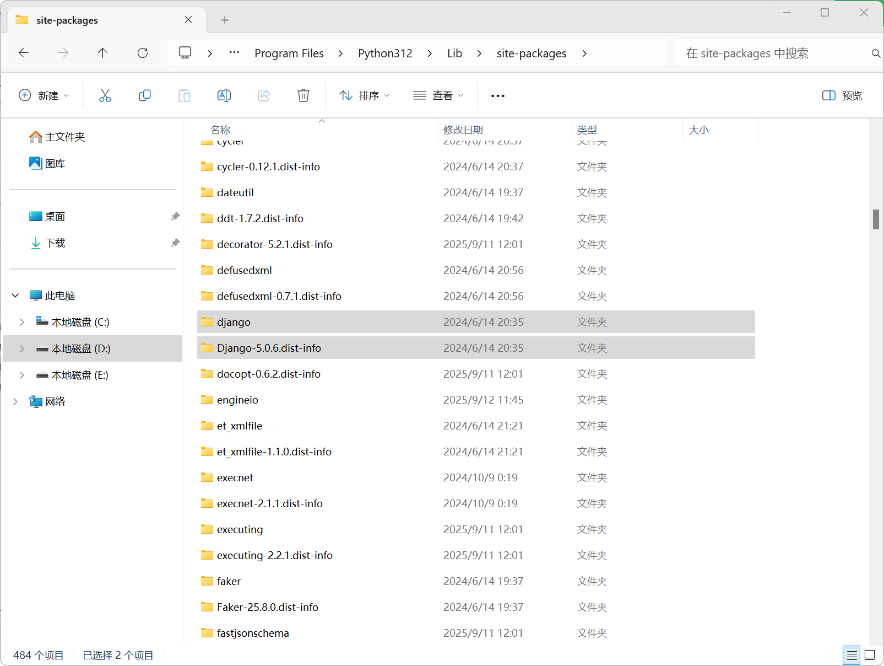Click the Delete trash can icon

tap(303, 95)
